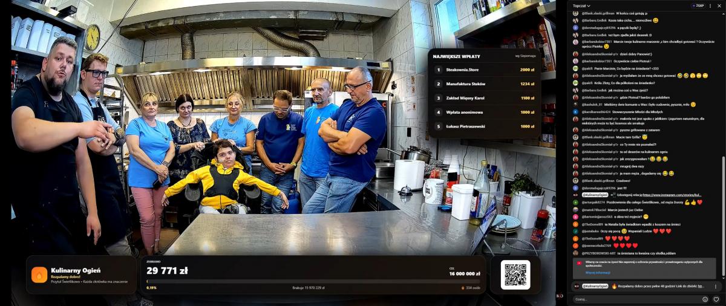
Task: Click the @karolkarweth6424 user avatar
Action: 575,112
